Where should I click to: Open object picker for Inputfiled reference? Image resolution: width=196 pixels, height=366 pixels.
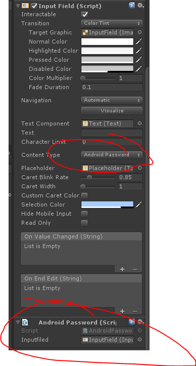click(139, 340)
